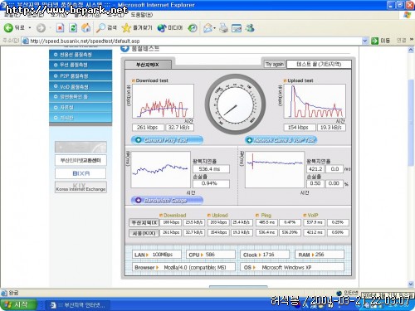The image size is (415, 311).
Task: Open the BIXA banner link
Action: pyautogui.click(x=81, y=173)
